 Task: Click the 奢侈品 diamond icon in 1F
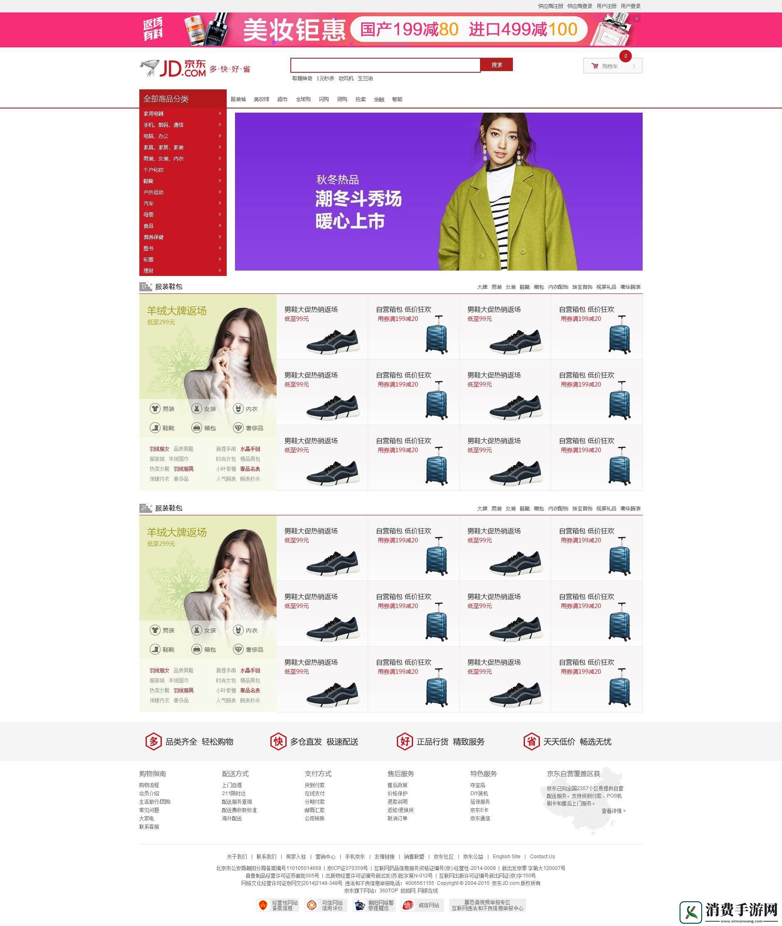238,428
